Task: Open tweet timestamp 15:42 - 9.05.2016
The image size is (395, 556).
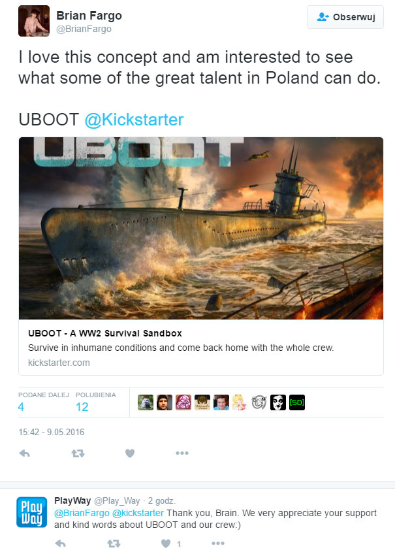Action: point(52,432)
